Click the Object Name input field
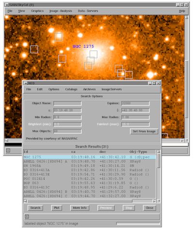The width and height of the screenshot is (196, 234). coord(67,103)
